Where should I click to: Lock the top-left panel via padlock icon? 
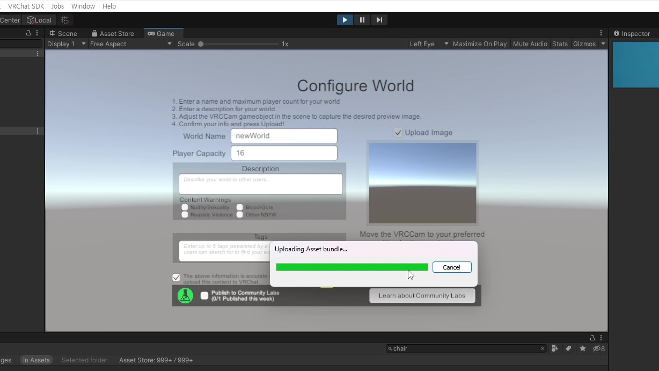[x=28, y=33]
